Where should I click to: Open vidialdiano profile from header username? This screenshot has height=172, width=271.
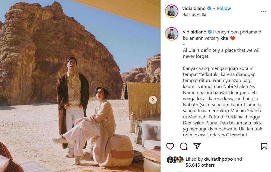(194, 8)
